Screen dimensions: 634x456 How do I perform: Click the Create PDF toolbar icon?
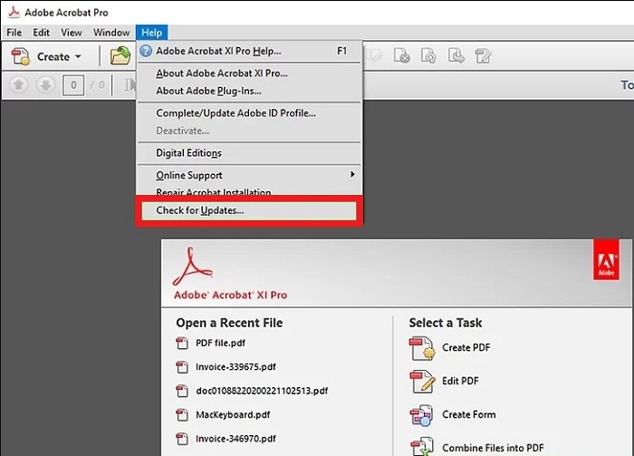point(20,56)
